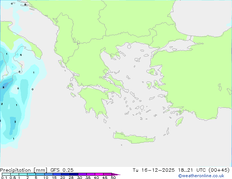Click the 'GFS 0.25' model label
232x179 pixels.
click(x=62, y=170)
